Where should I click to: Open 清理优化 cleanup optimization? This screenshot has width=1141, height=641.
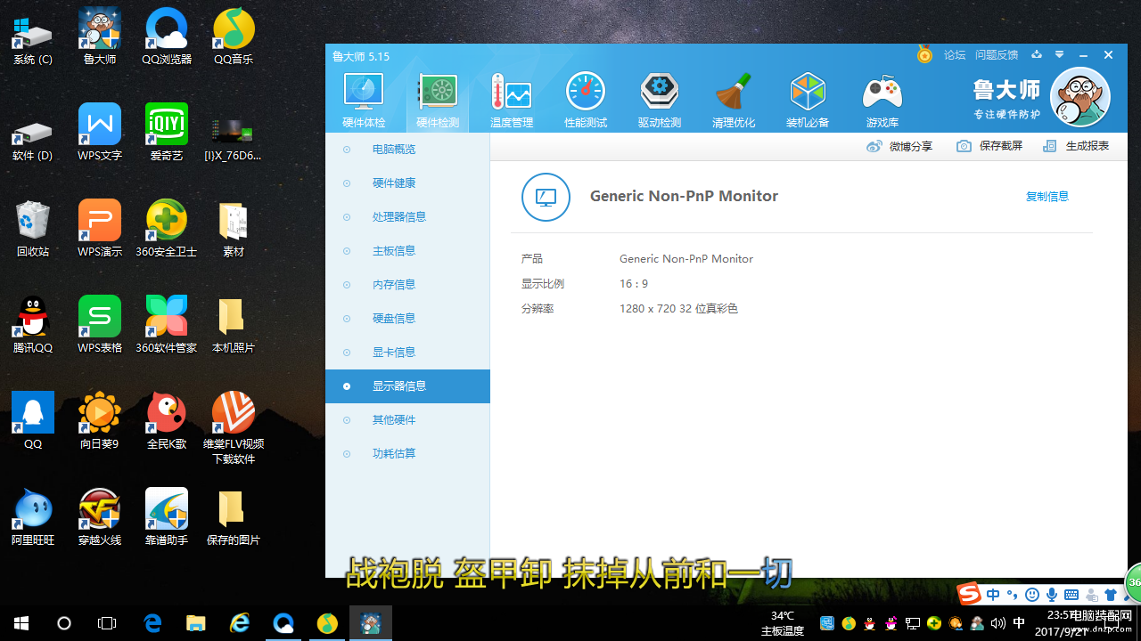point(734,101)
